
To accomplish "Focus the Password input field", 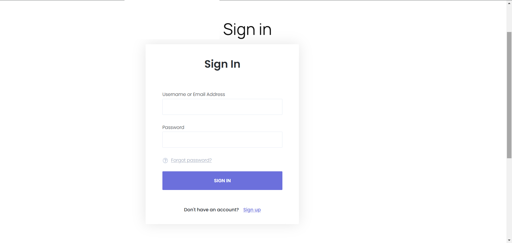I will pyautogui.click(x=222, y=140).
